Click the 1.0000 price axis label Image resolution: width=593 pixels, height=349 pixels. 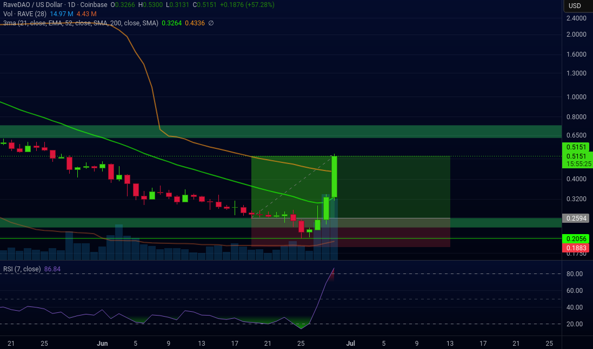tap(576, 97)
